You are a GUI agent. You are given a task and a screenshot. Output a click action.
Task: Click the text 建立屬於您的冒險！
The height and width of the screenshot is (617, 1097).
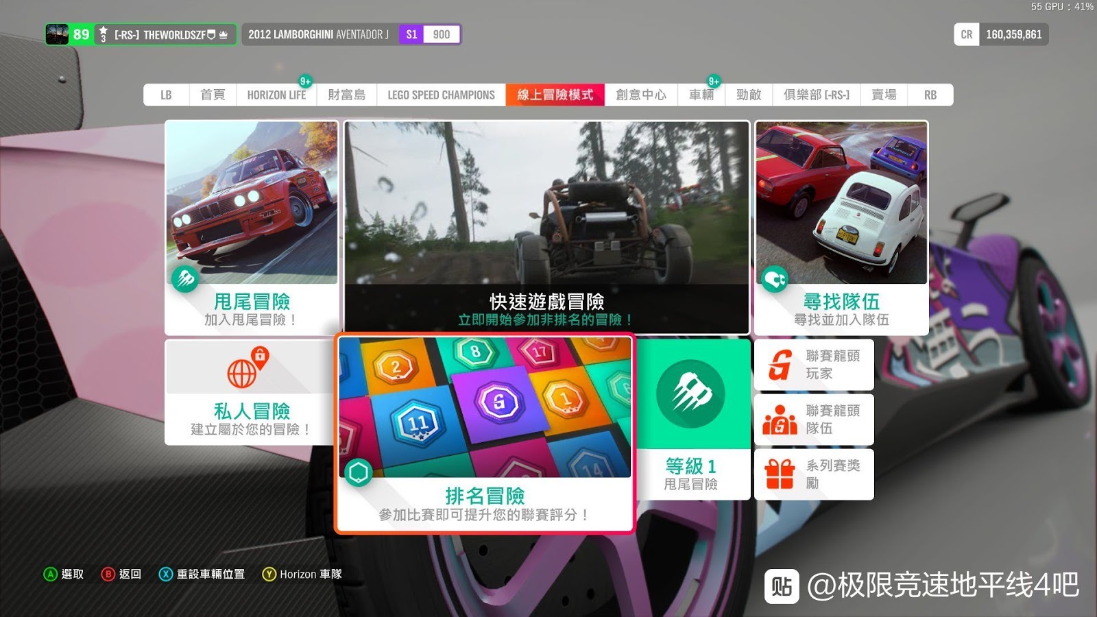point(252,429)
